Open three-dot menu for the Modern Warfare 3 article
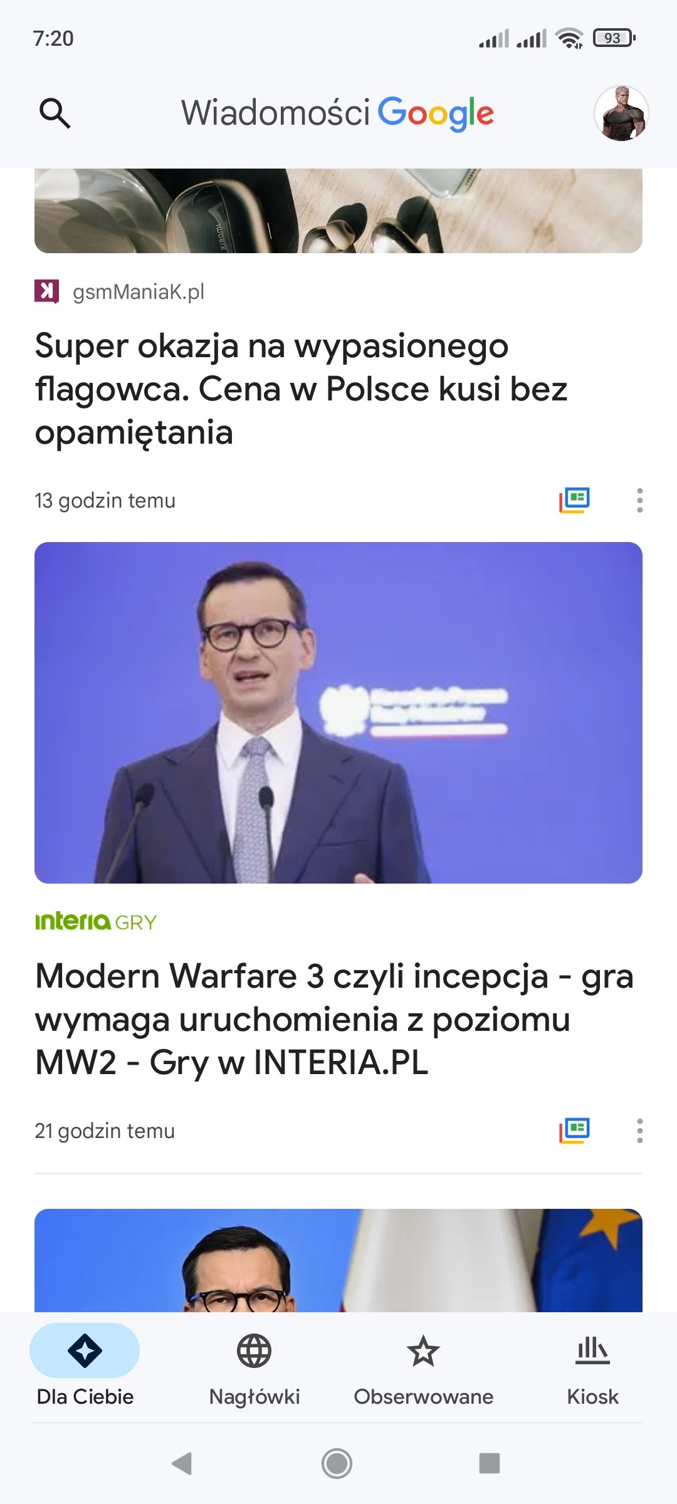Image resolution: width=677 pixels, height=1504 pixels. coord(639,1131)
